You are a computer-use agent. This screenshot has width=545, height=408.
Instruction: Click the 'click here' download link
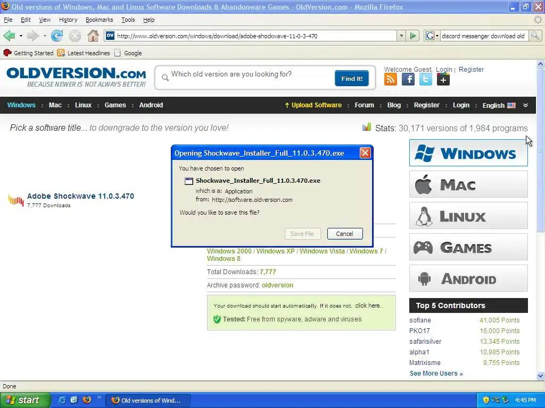[x=368, y=305]
